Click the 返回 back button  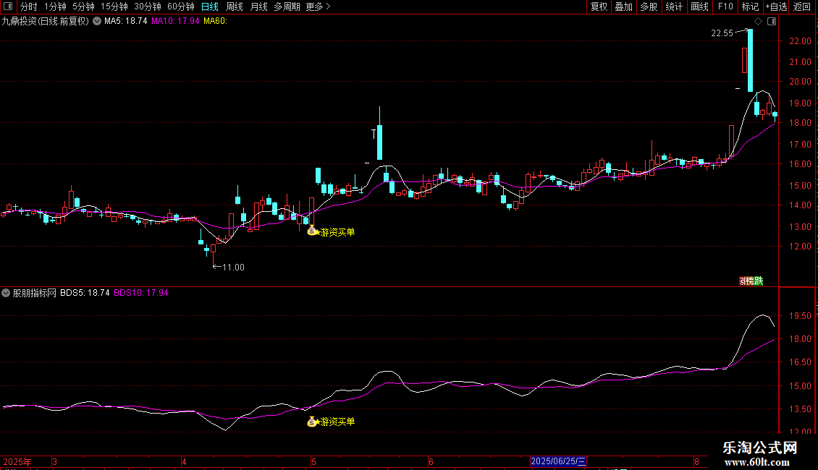coord(802,7)
